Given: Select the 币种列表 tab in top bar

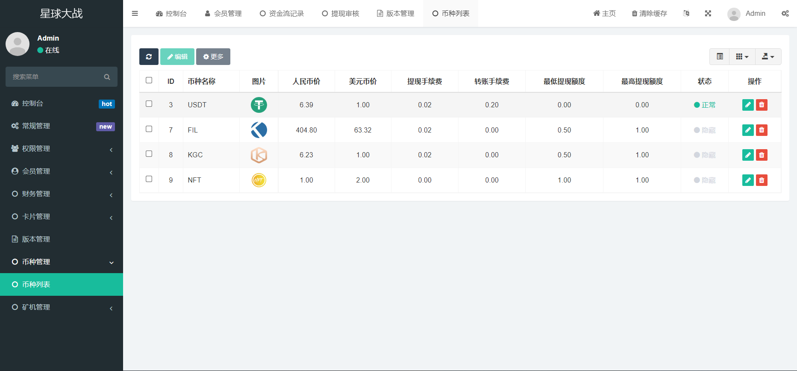Looking at the screenshot, I should [x=451, y=13].
